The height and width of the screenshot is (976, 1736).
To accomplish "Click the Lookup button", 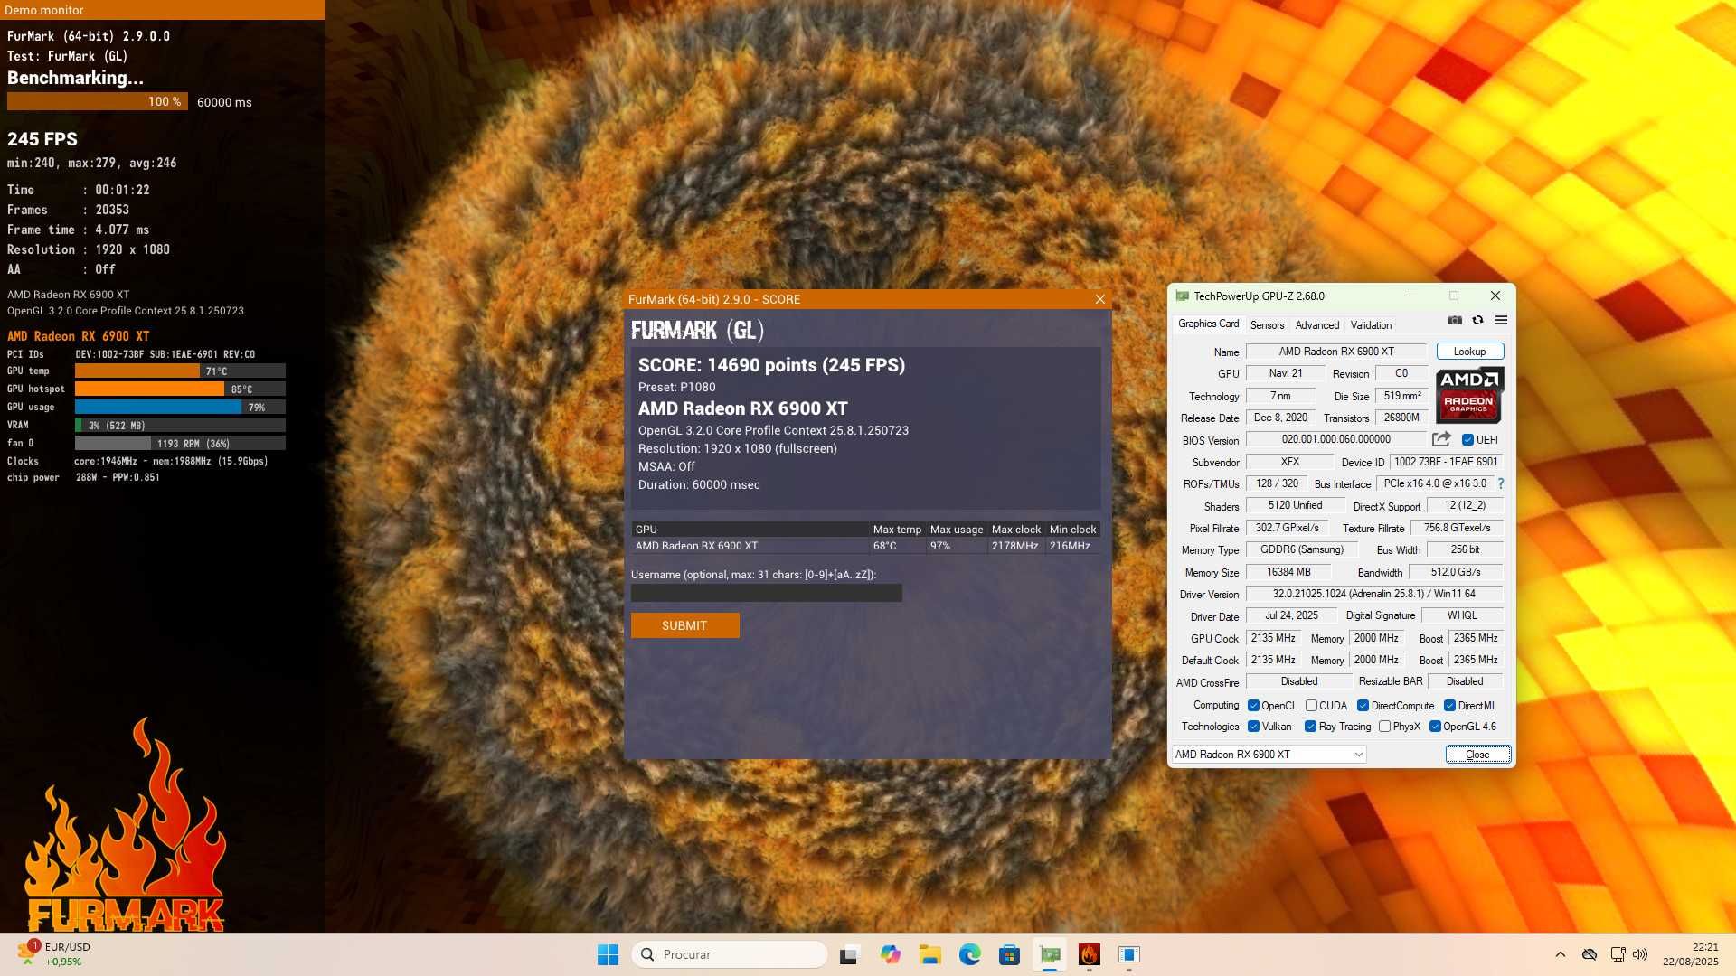I will point(1469,352).
